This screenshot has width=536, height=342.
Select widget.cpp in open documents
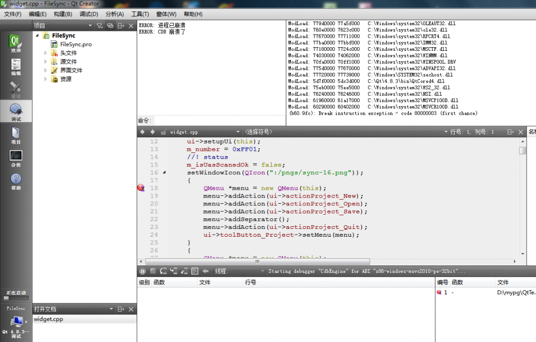pos(84,319)
